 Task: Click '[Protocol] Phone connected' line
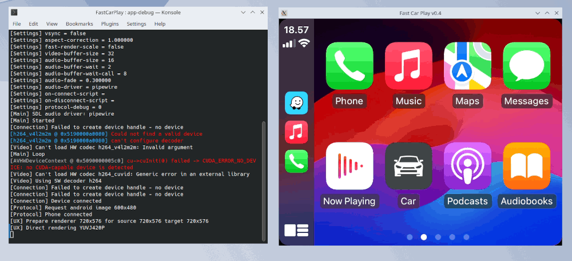pos(51,214)
